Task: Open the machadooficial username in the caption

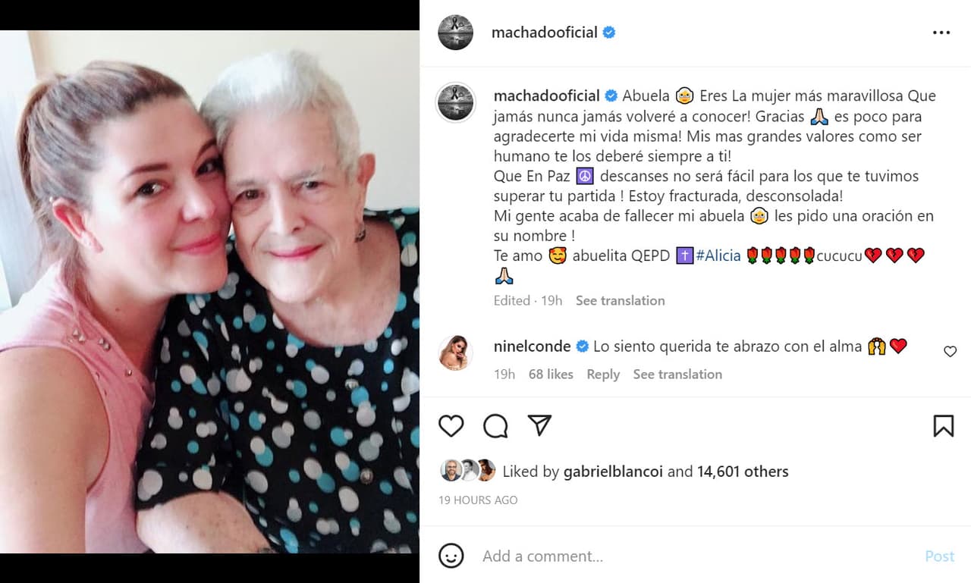Action: tap(545, 96)
